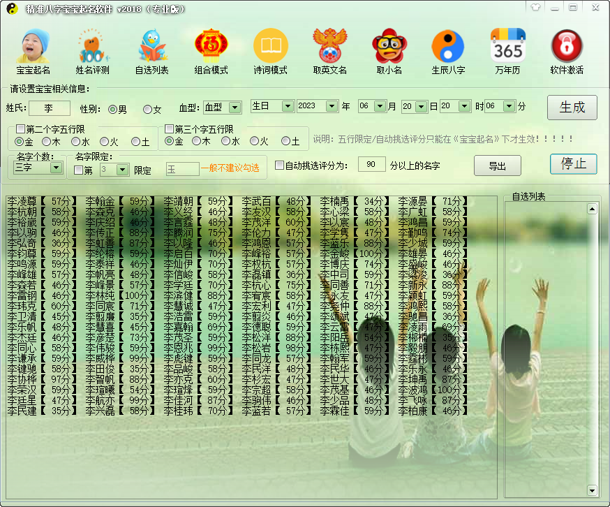Open the 取英文名 English name tool
Viewport: 610px width, 507px height.
coord(329,49)
